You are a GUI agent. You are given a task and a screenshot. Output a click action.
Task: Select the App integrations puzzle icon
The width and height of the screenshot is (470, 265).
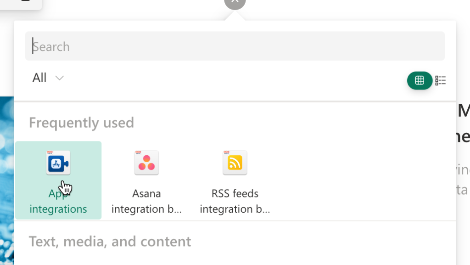point(58,163)
